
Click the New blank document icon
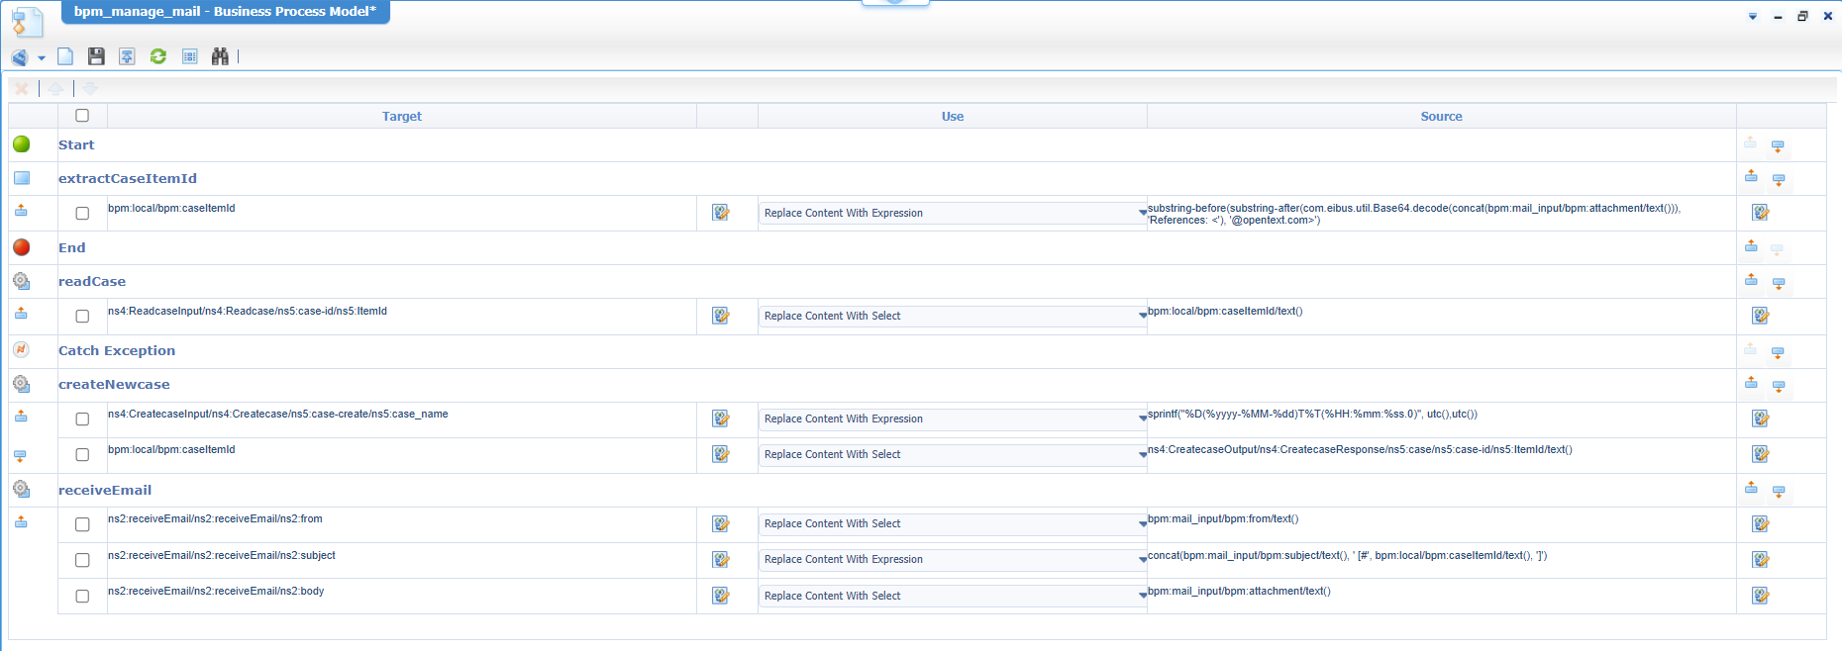click(x=65, y=56)
